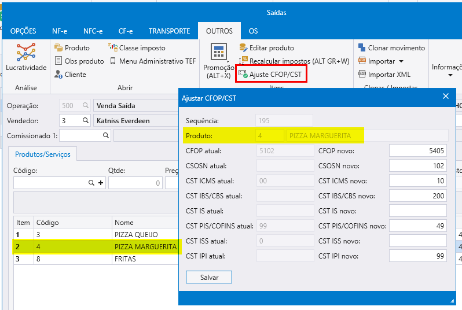Expand the Informações dropdown arrow
Screen dimensions: 462x310
click(450, 75)
